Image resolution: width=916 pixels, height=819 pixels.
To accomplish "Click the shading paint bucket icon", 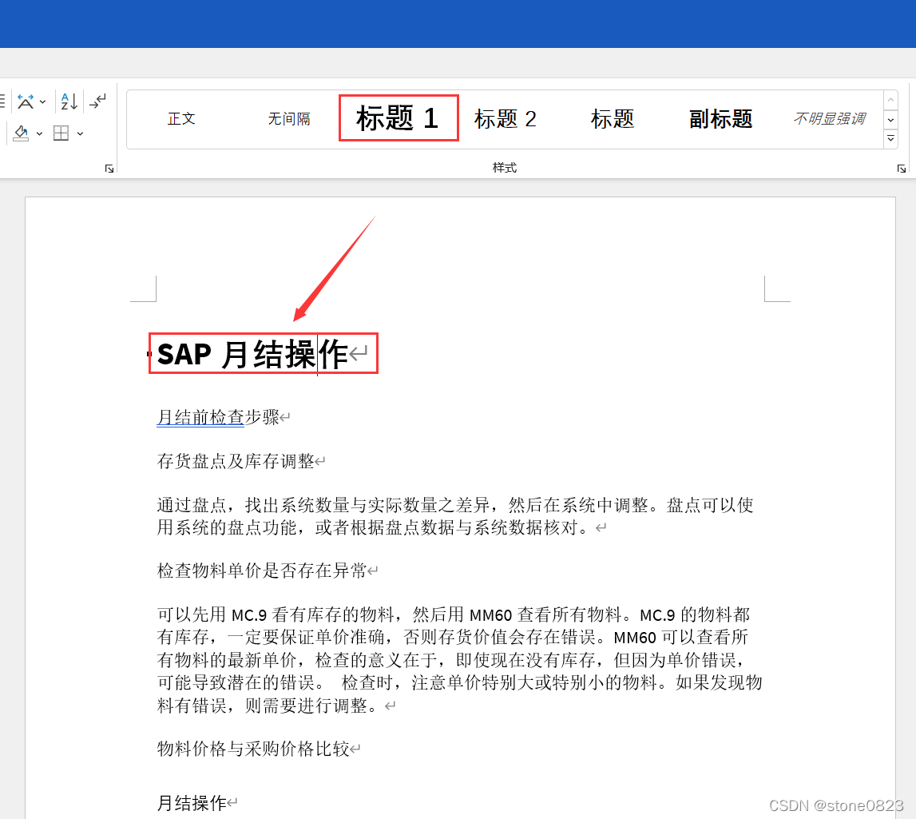I will [x=21, y=133].
